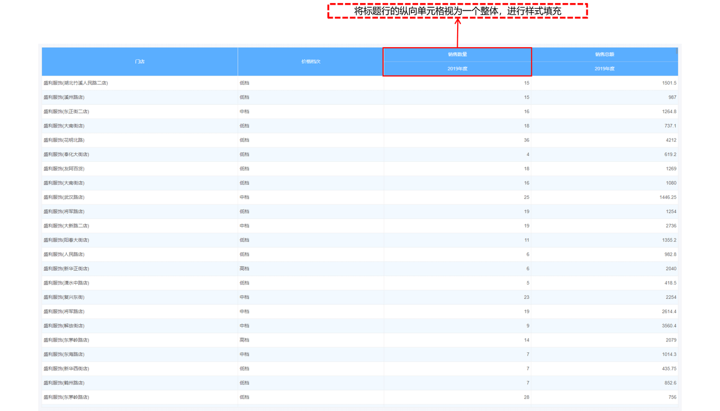The width and height of the screenshot is (720, 411).
Task: Select the 盛利服饰(新华正街店) store cell
Action: 66,269
